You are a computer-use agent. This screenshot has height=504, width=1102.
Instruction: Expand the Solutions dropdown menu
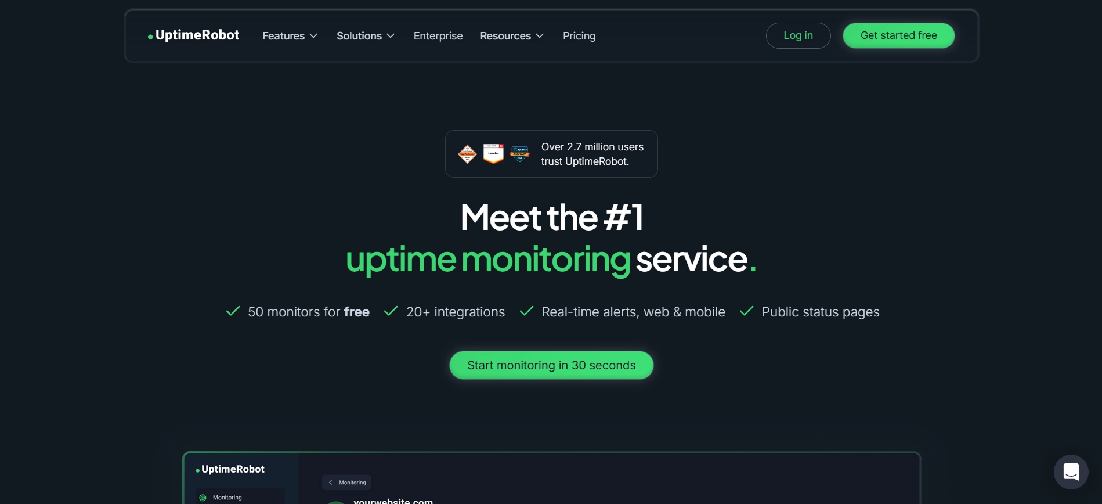pos(366,36)
